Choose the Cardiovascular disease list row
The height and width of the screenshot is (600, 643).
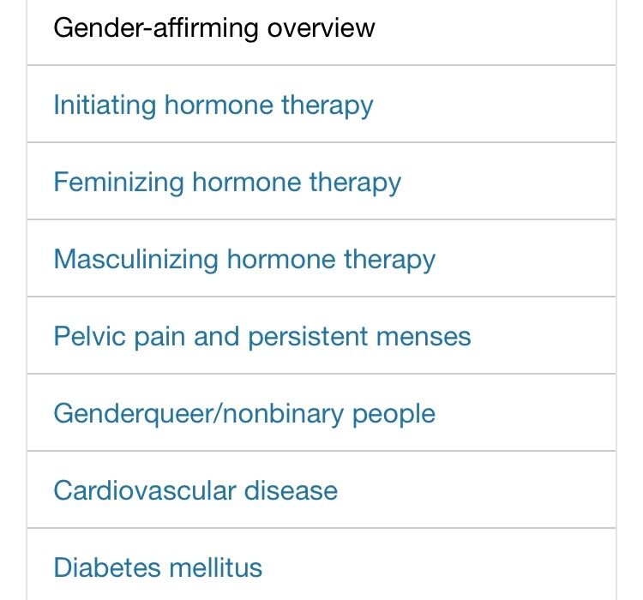coord(321,489)
